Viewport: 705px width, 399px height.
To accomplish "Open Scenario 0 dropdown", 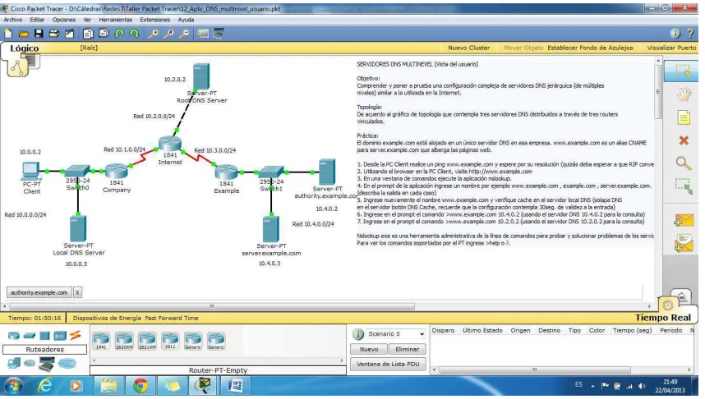I will click(x=396, y=334).
